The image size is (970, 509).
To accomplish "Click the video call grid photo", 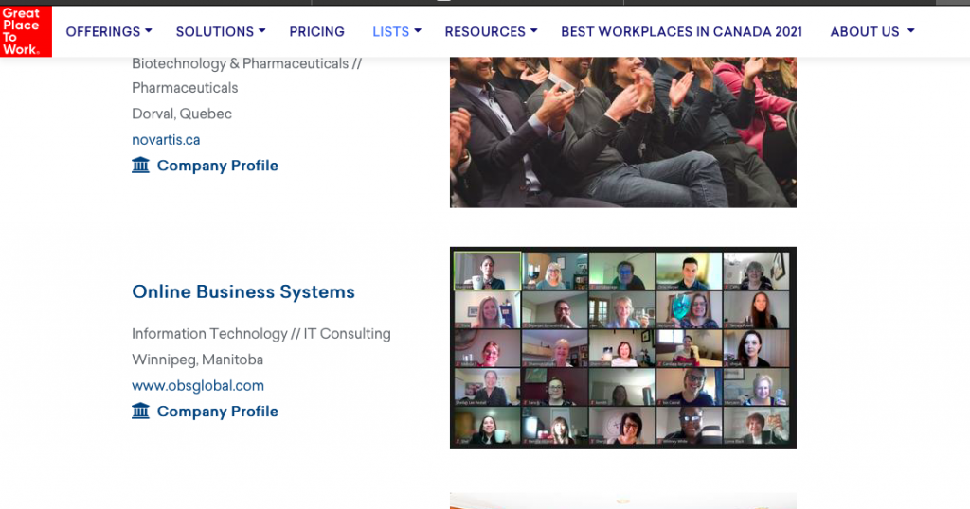I will (x=622, y=347).
